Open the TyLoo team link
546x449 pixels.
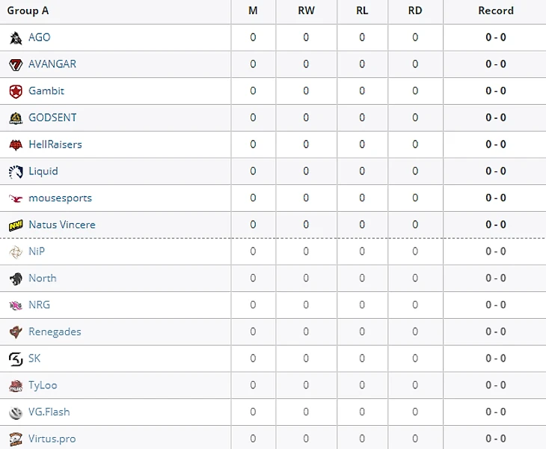43,385
